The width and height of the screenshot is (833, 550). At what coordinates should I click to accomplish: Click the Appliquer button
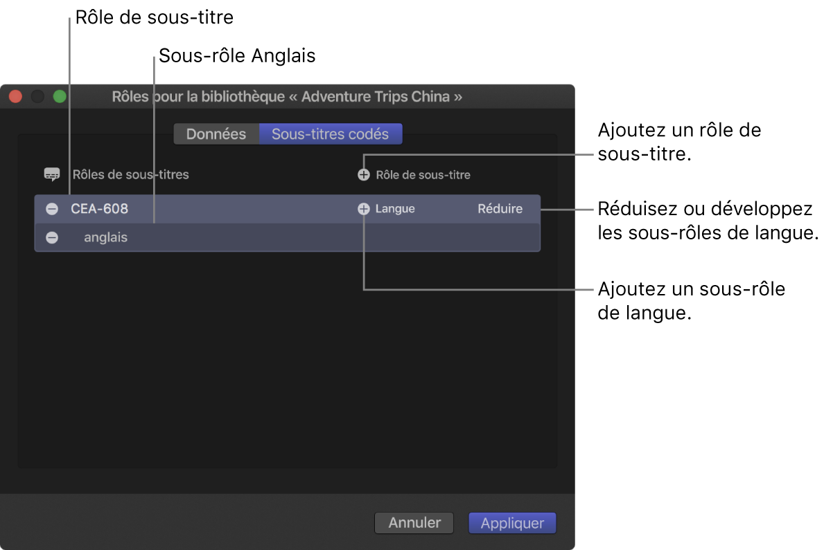512,523
